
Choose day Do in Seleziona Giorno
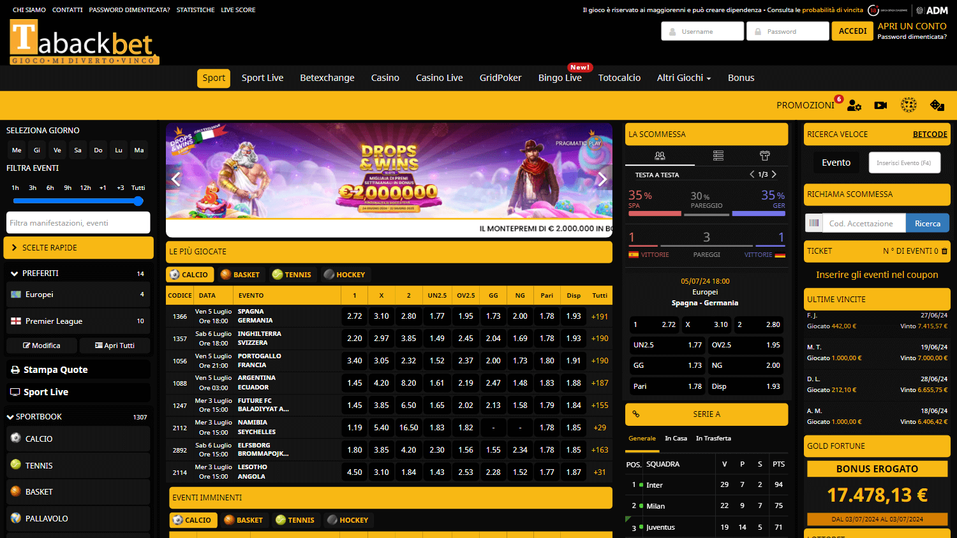[98, 150]
